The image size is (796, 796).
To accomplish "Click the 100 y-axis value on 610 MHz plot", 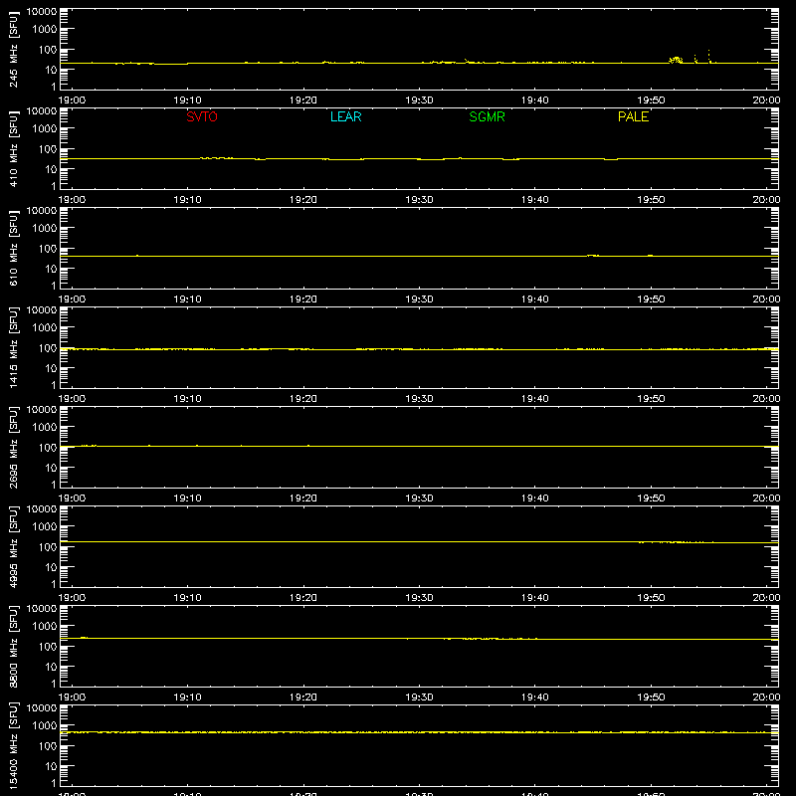I will [x=48, y=249].
